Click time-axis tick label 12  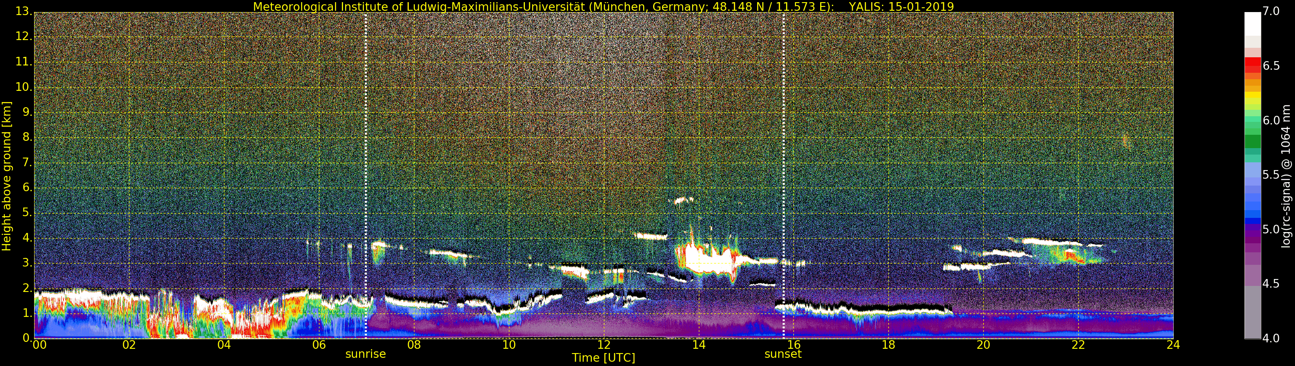pyautogui.click(x=604, y=345)
